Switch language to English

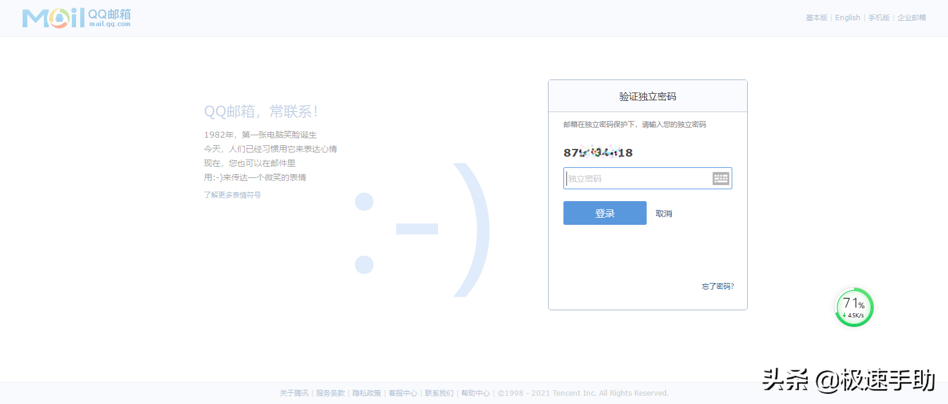pos(848,18)
